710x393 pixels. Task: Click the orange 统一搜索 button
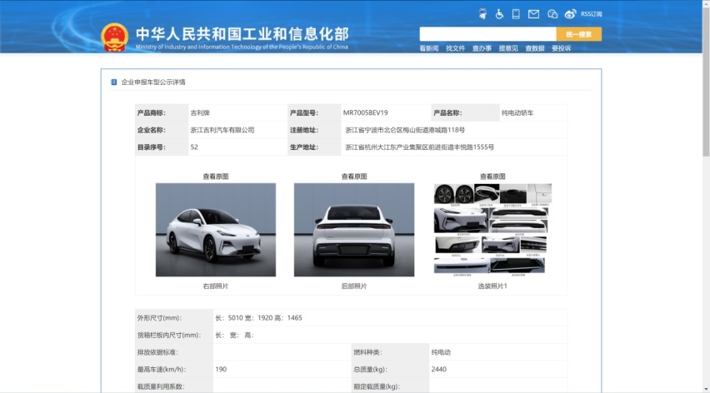click(578, 34)
